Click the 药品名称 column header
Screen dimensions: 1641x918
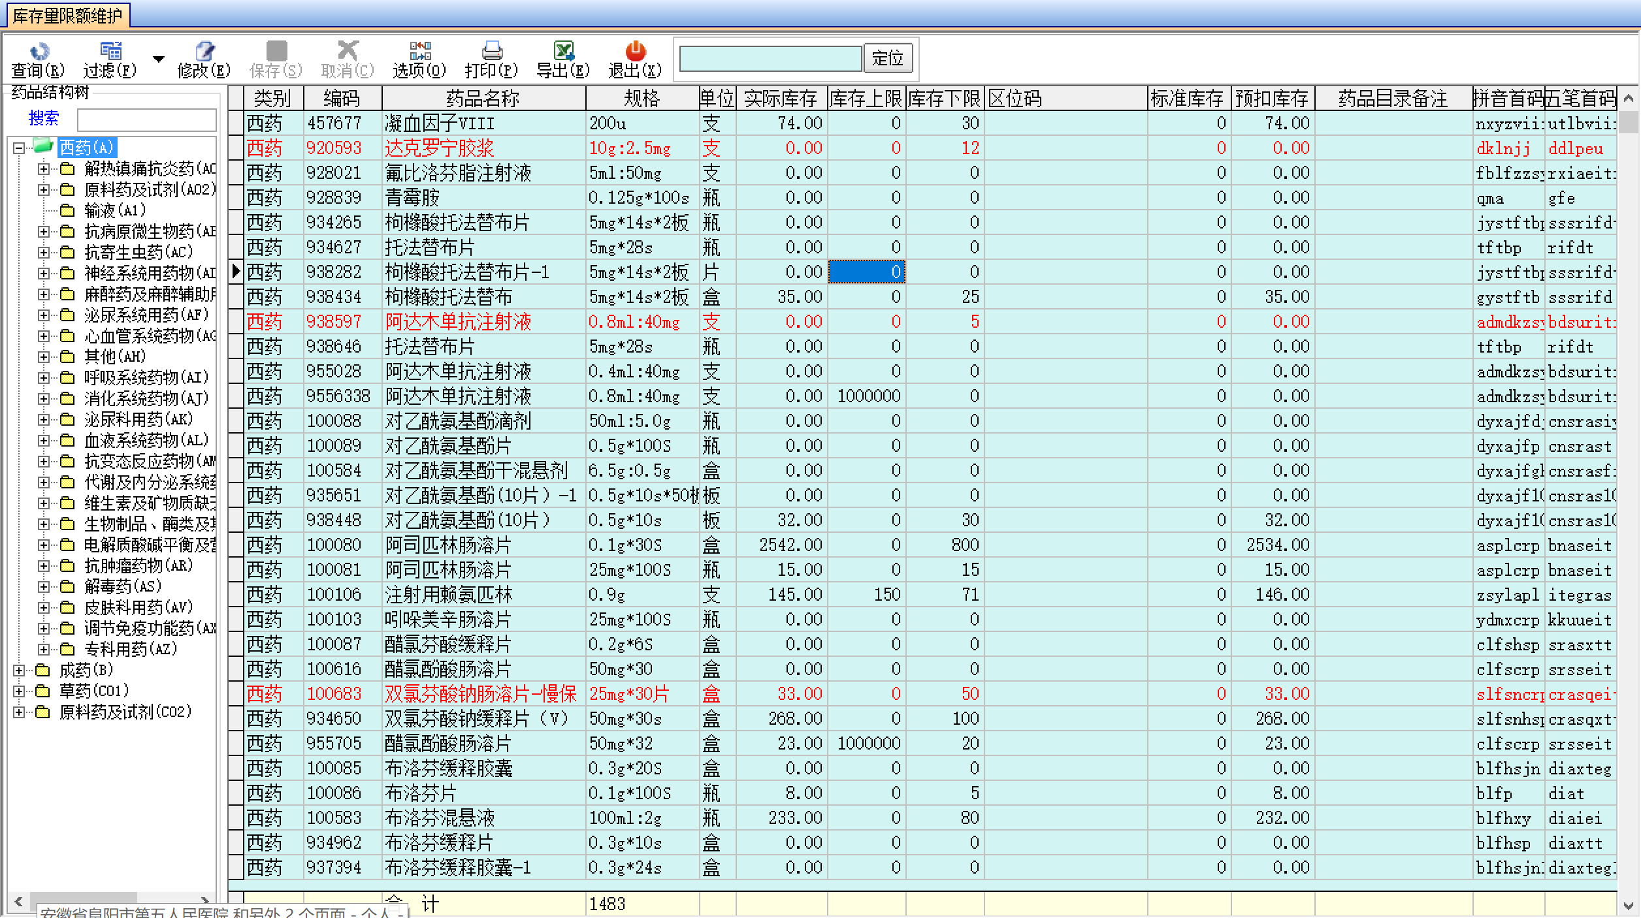click(x=483, y=99)
